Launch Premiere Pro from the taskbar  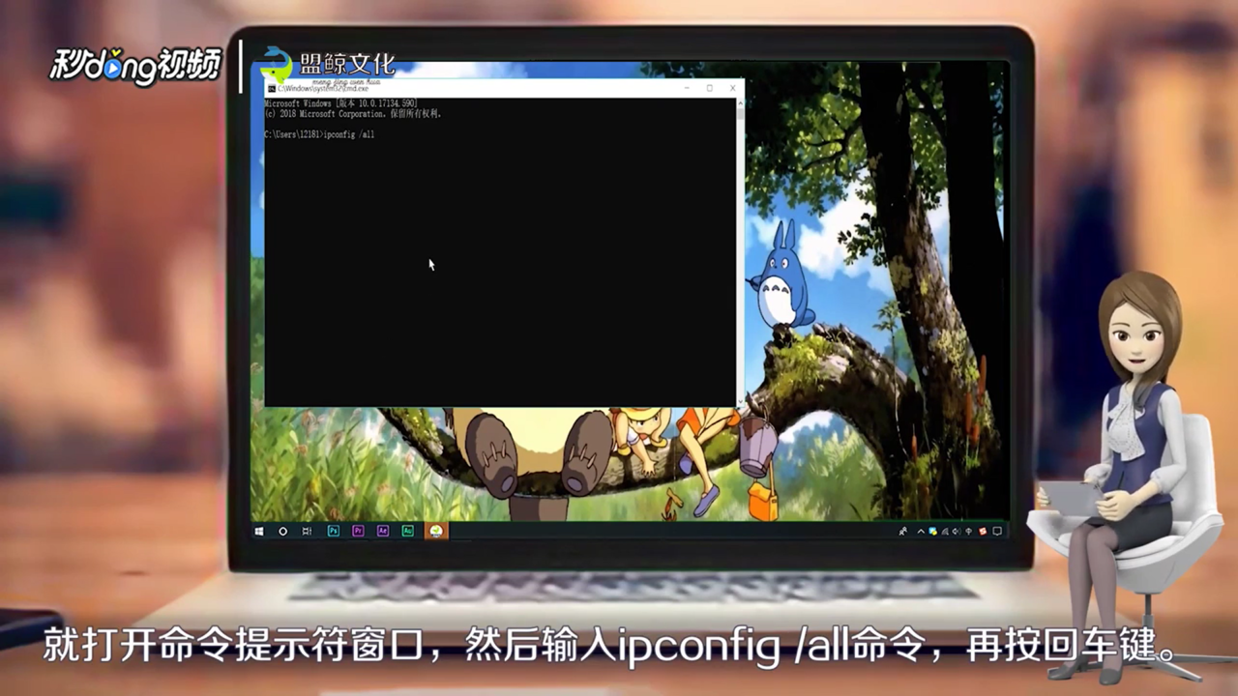click(x=358, y=531)
